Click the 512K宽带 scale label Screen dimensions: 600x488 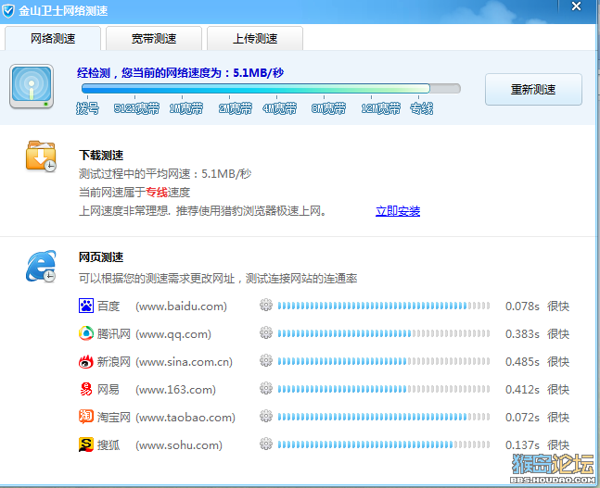(x=136, y=109)
